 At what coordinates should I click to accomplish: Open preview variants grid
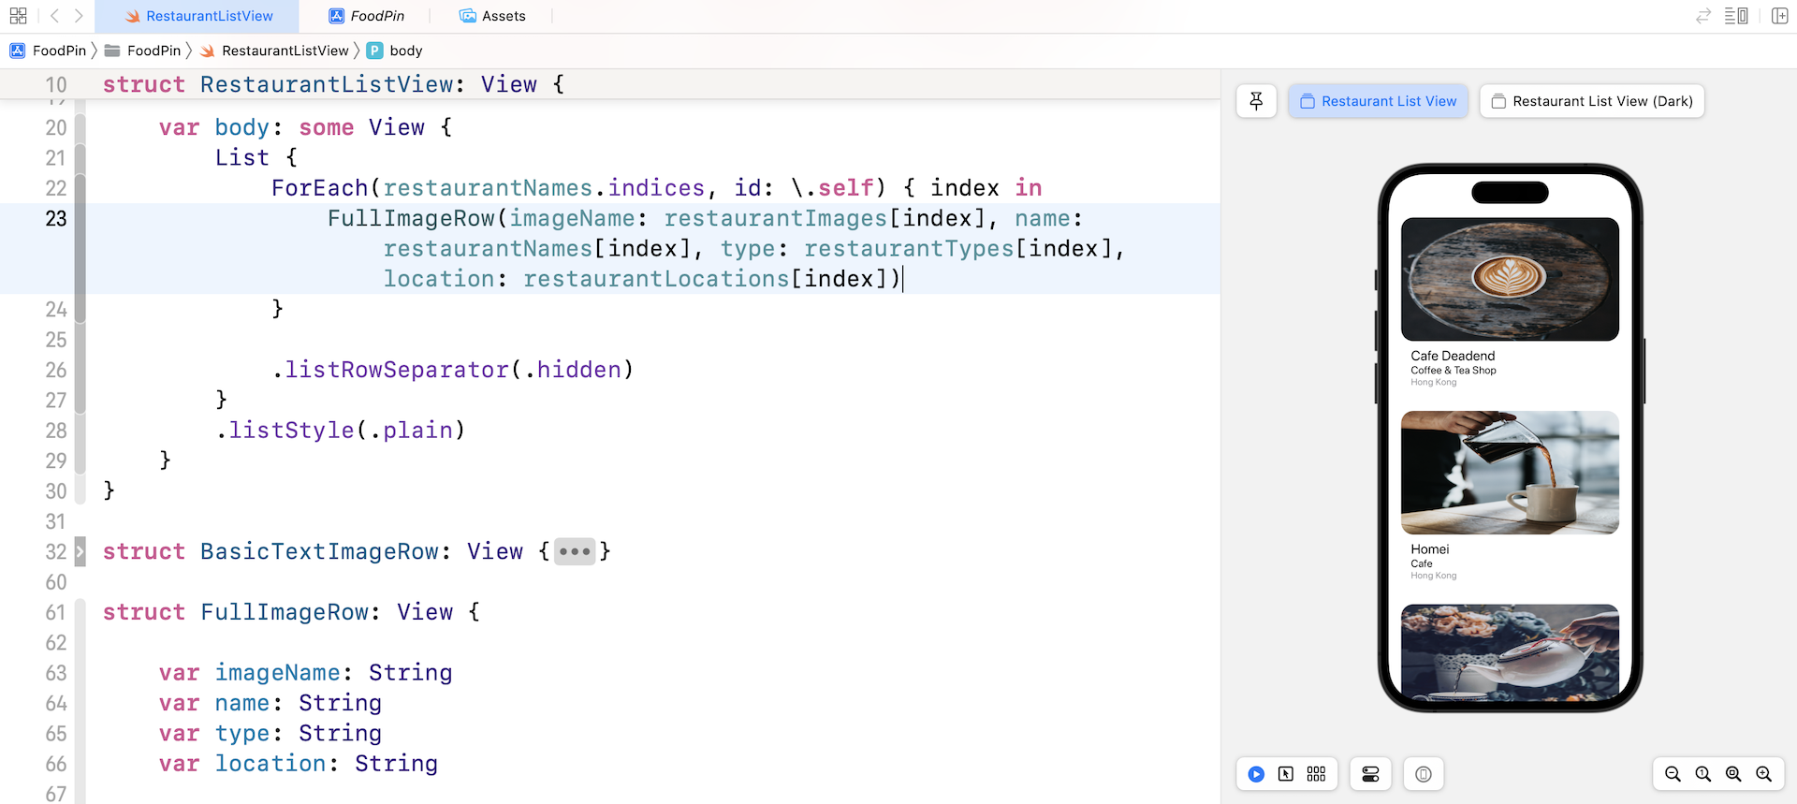(1316, 774)
